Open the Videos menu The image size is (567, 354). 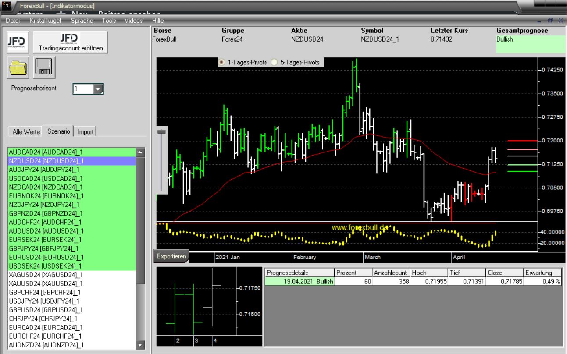point(133,21)
